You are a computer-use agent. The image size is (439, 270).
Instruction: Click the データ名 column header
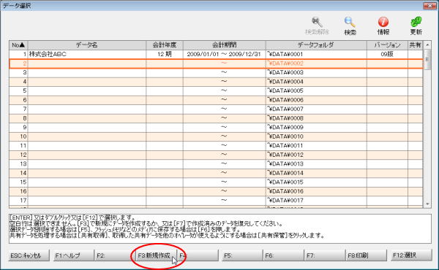(87, 45)
